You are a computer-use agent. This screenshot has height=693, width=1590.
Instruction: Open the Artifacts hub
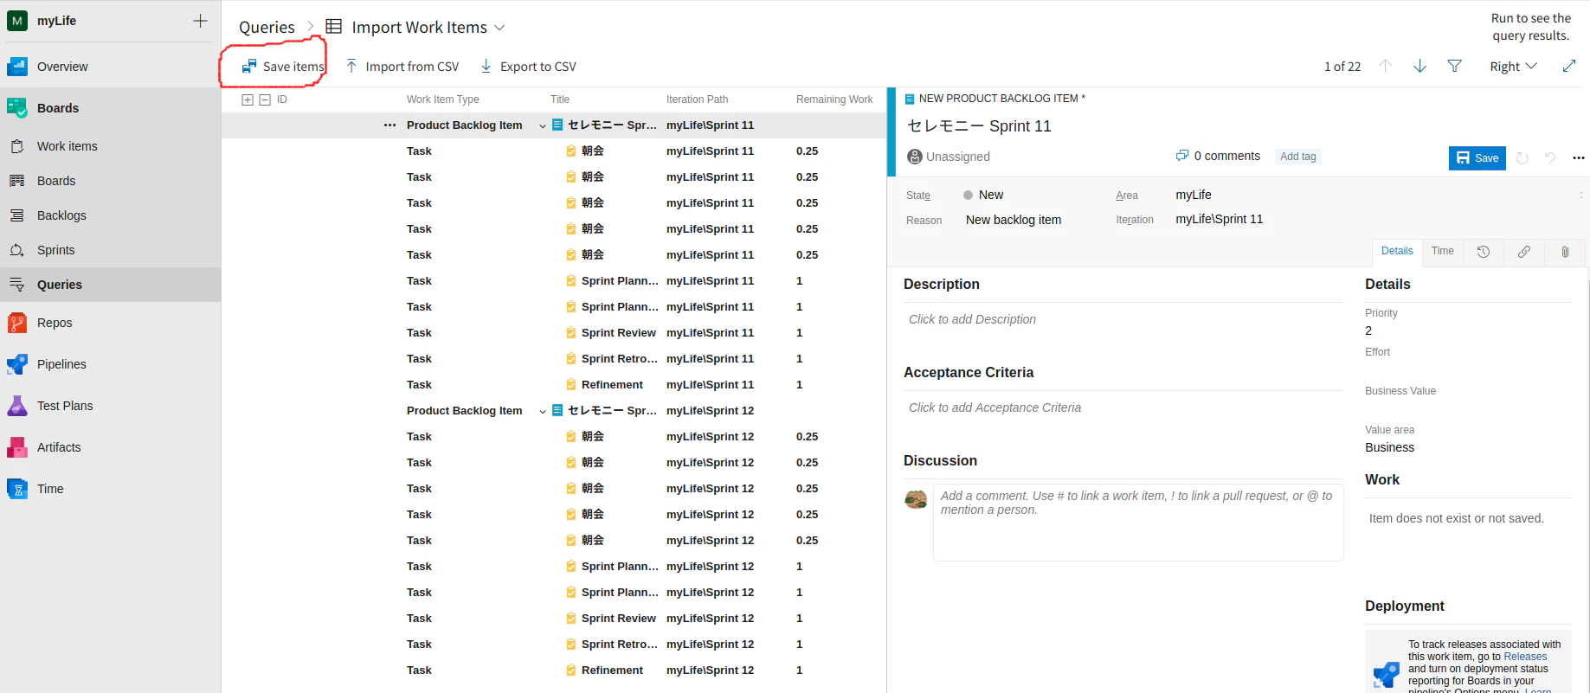point(59,447)
